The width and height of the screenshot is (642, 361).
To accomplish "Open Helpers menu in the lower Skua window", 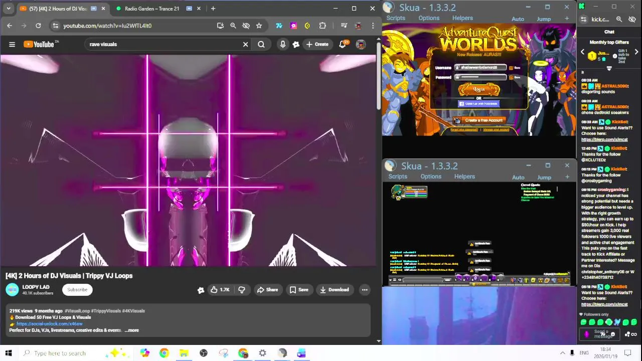I will coord(464,176).
